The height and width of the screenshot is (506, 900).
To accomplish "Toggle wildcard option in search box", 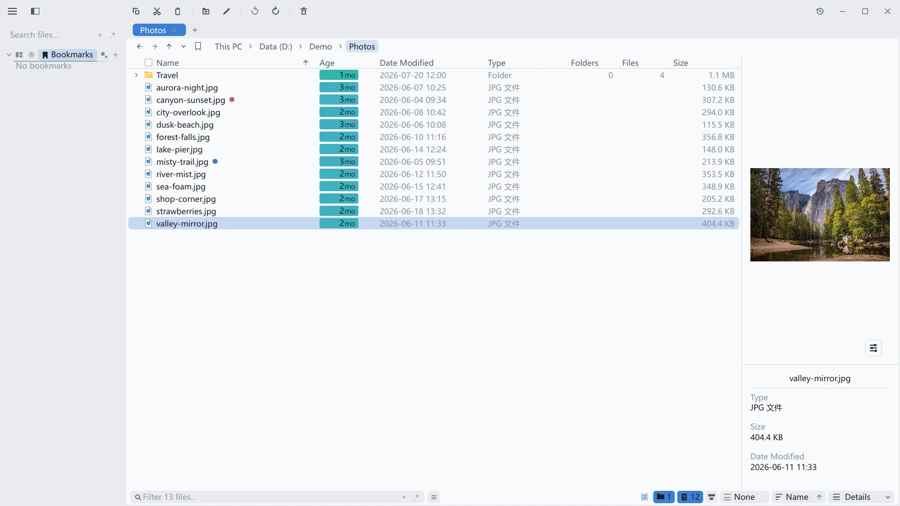I will click(100, 35).
